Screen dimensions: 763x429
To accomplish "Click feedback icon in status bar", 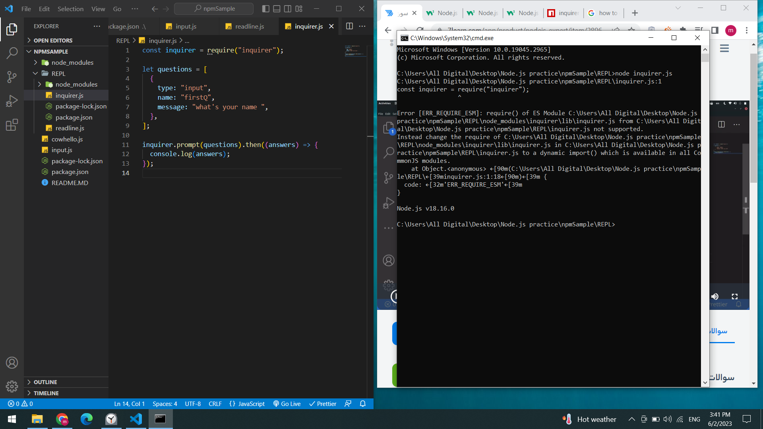I will (x=348, y=404).
